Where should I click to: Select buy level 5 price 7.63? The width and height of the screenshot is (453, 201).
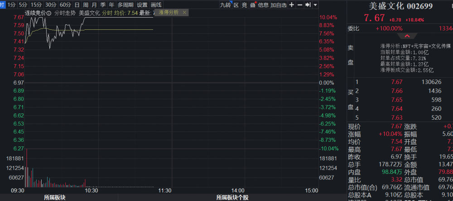[x=397, y=117]
